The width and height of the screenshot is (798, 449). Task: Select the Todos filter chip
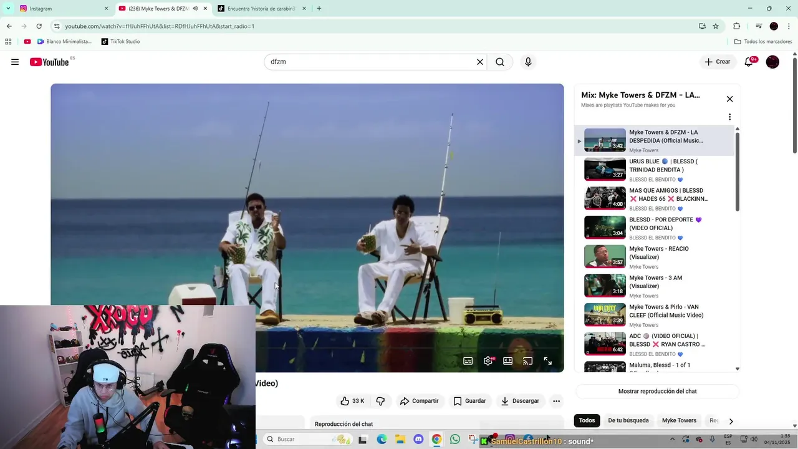click(x=587, y=420)
